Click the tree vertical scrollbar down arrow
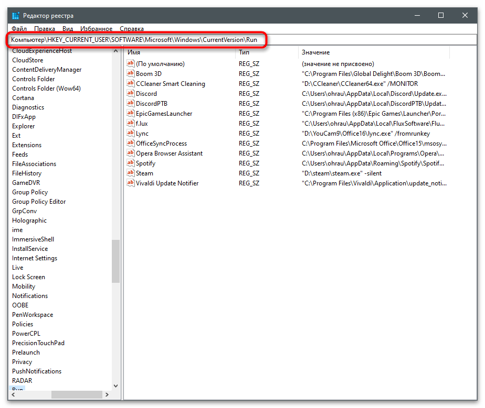 click(x=116, y=385)
